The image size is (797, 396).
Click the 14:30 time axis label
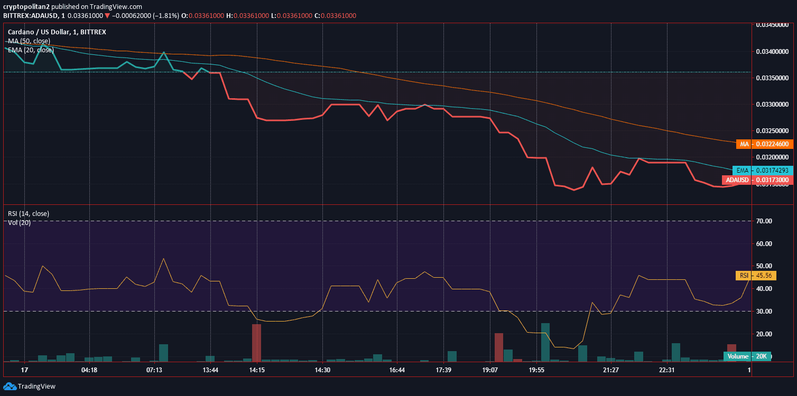pyautogui.click(x=322, y=370)
